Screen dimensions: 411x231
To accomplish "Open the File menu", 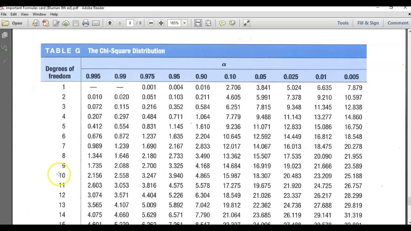I will pyautogui.click(x=4, y=14).
